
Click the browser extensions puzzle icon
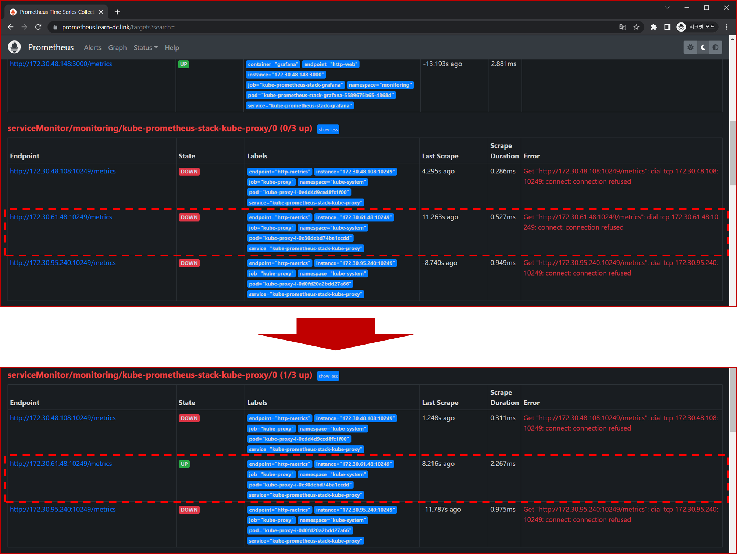click(x=654, y=27)
